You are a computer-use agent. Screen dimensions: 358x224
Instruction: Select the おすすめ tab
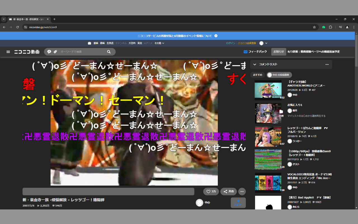[x=258, y=75]
